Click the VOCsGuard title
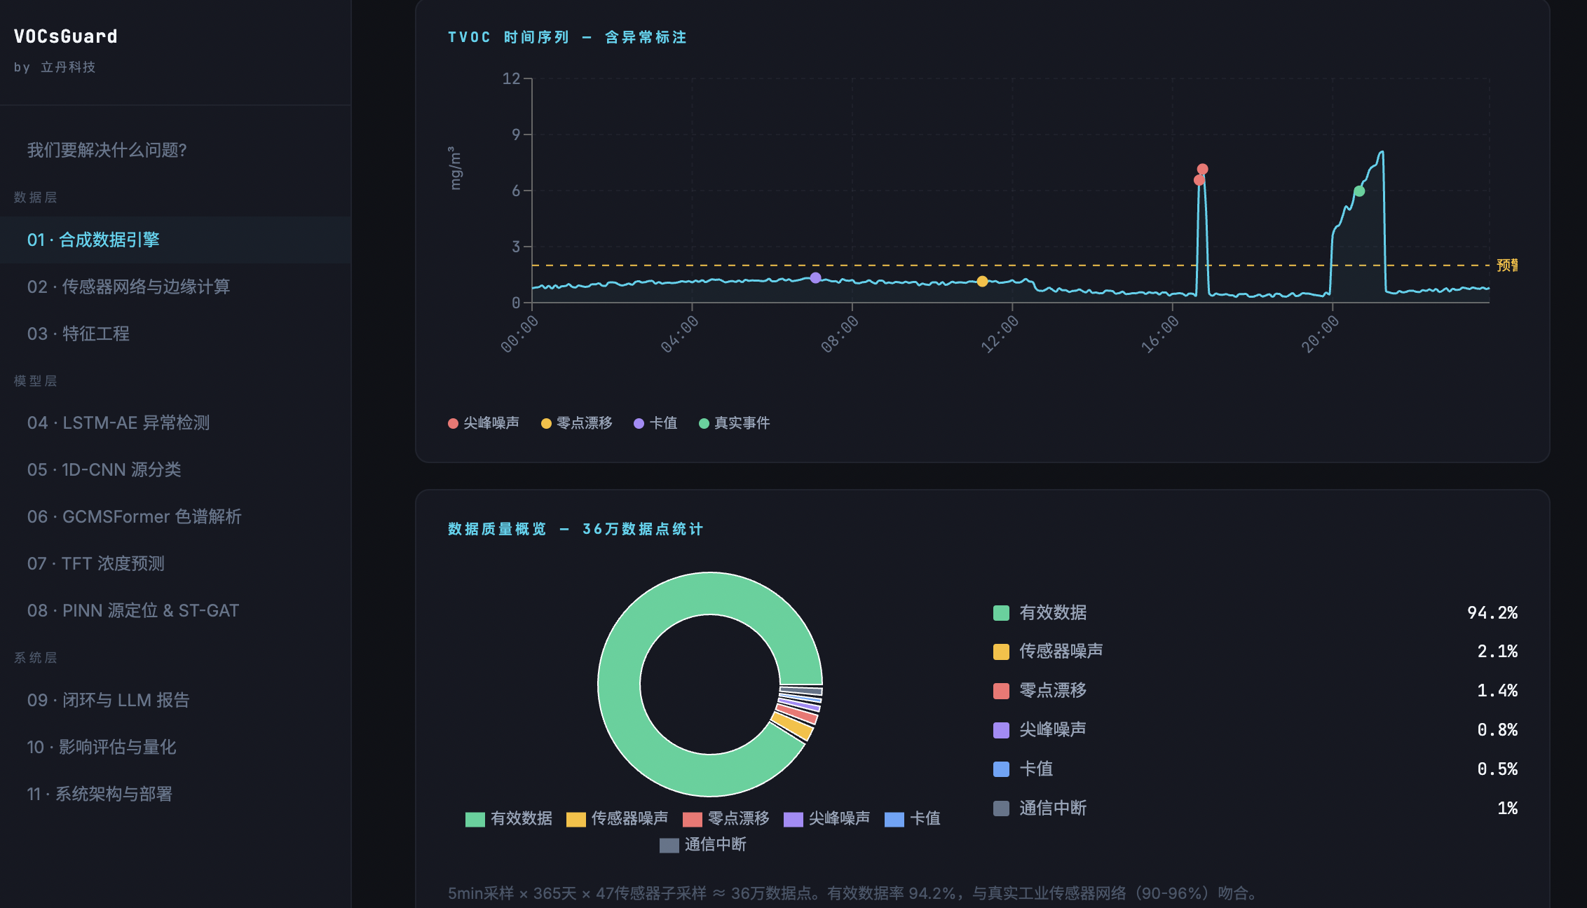Image resolution: width=1587 pixels, height=908 pixels. pos(67,36)
